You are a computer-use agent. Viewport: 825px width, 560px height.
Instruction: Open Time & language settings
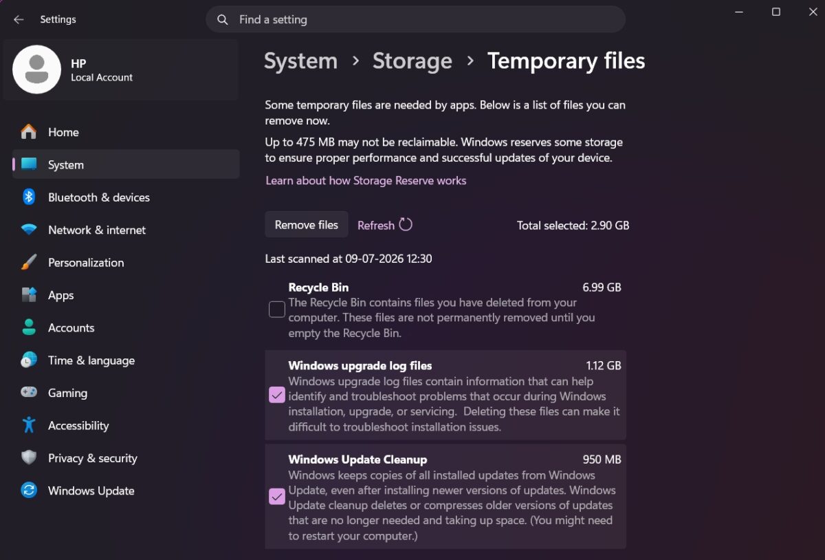pyautogui.click(x=126, y=360)
